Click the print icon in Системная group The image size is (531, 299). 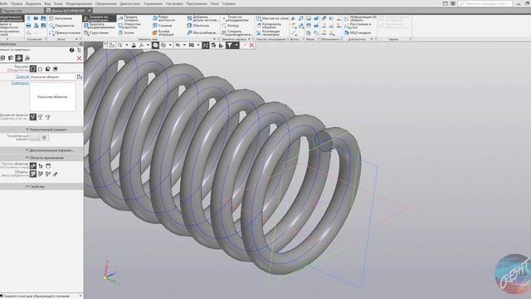click(28, 26)
